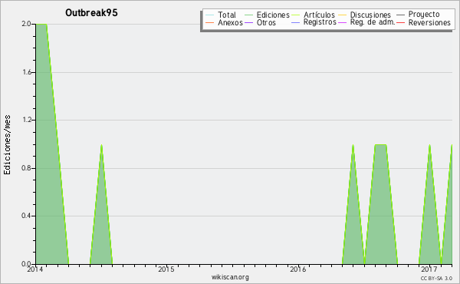Click the 0.0 y-axis value
Image resolution: width=460 pixels, height=284 pixels.
point(26,264)
